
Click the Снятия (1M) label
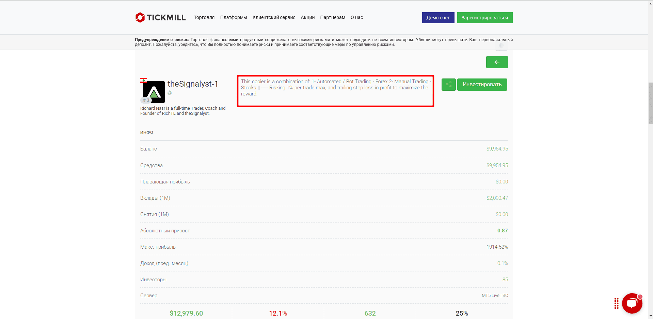click(155, 214)
